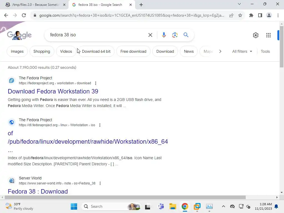The width and height of the screenshot is (284, 213).
Task: Open the Chrome profile avatar
Action: (x=269, y=16)
